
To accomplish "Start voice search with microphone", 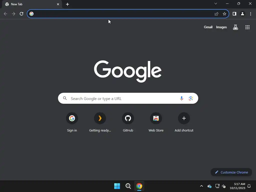I will (x=181, y=98).
